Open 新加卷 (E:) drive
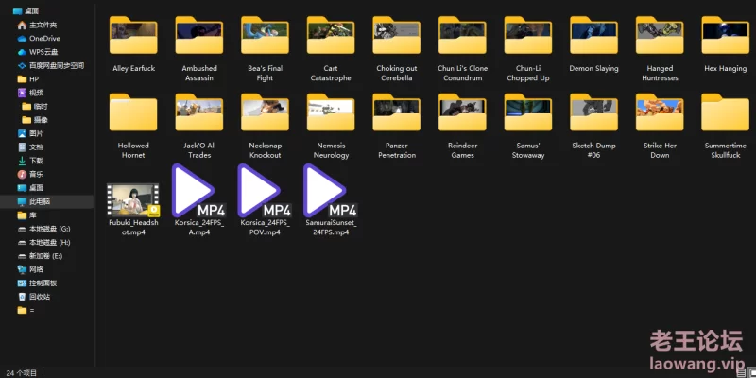Screen dimensions: 756x378 pos(46,255)
